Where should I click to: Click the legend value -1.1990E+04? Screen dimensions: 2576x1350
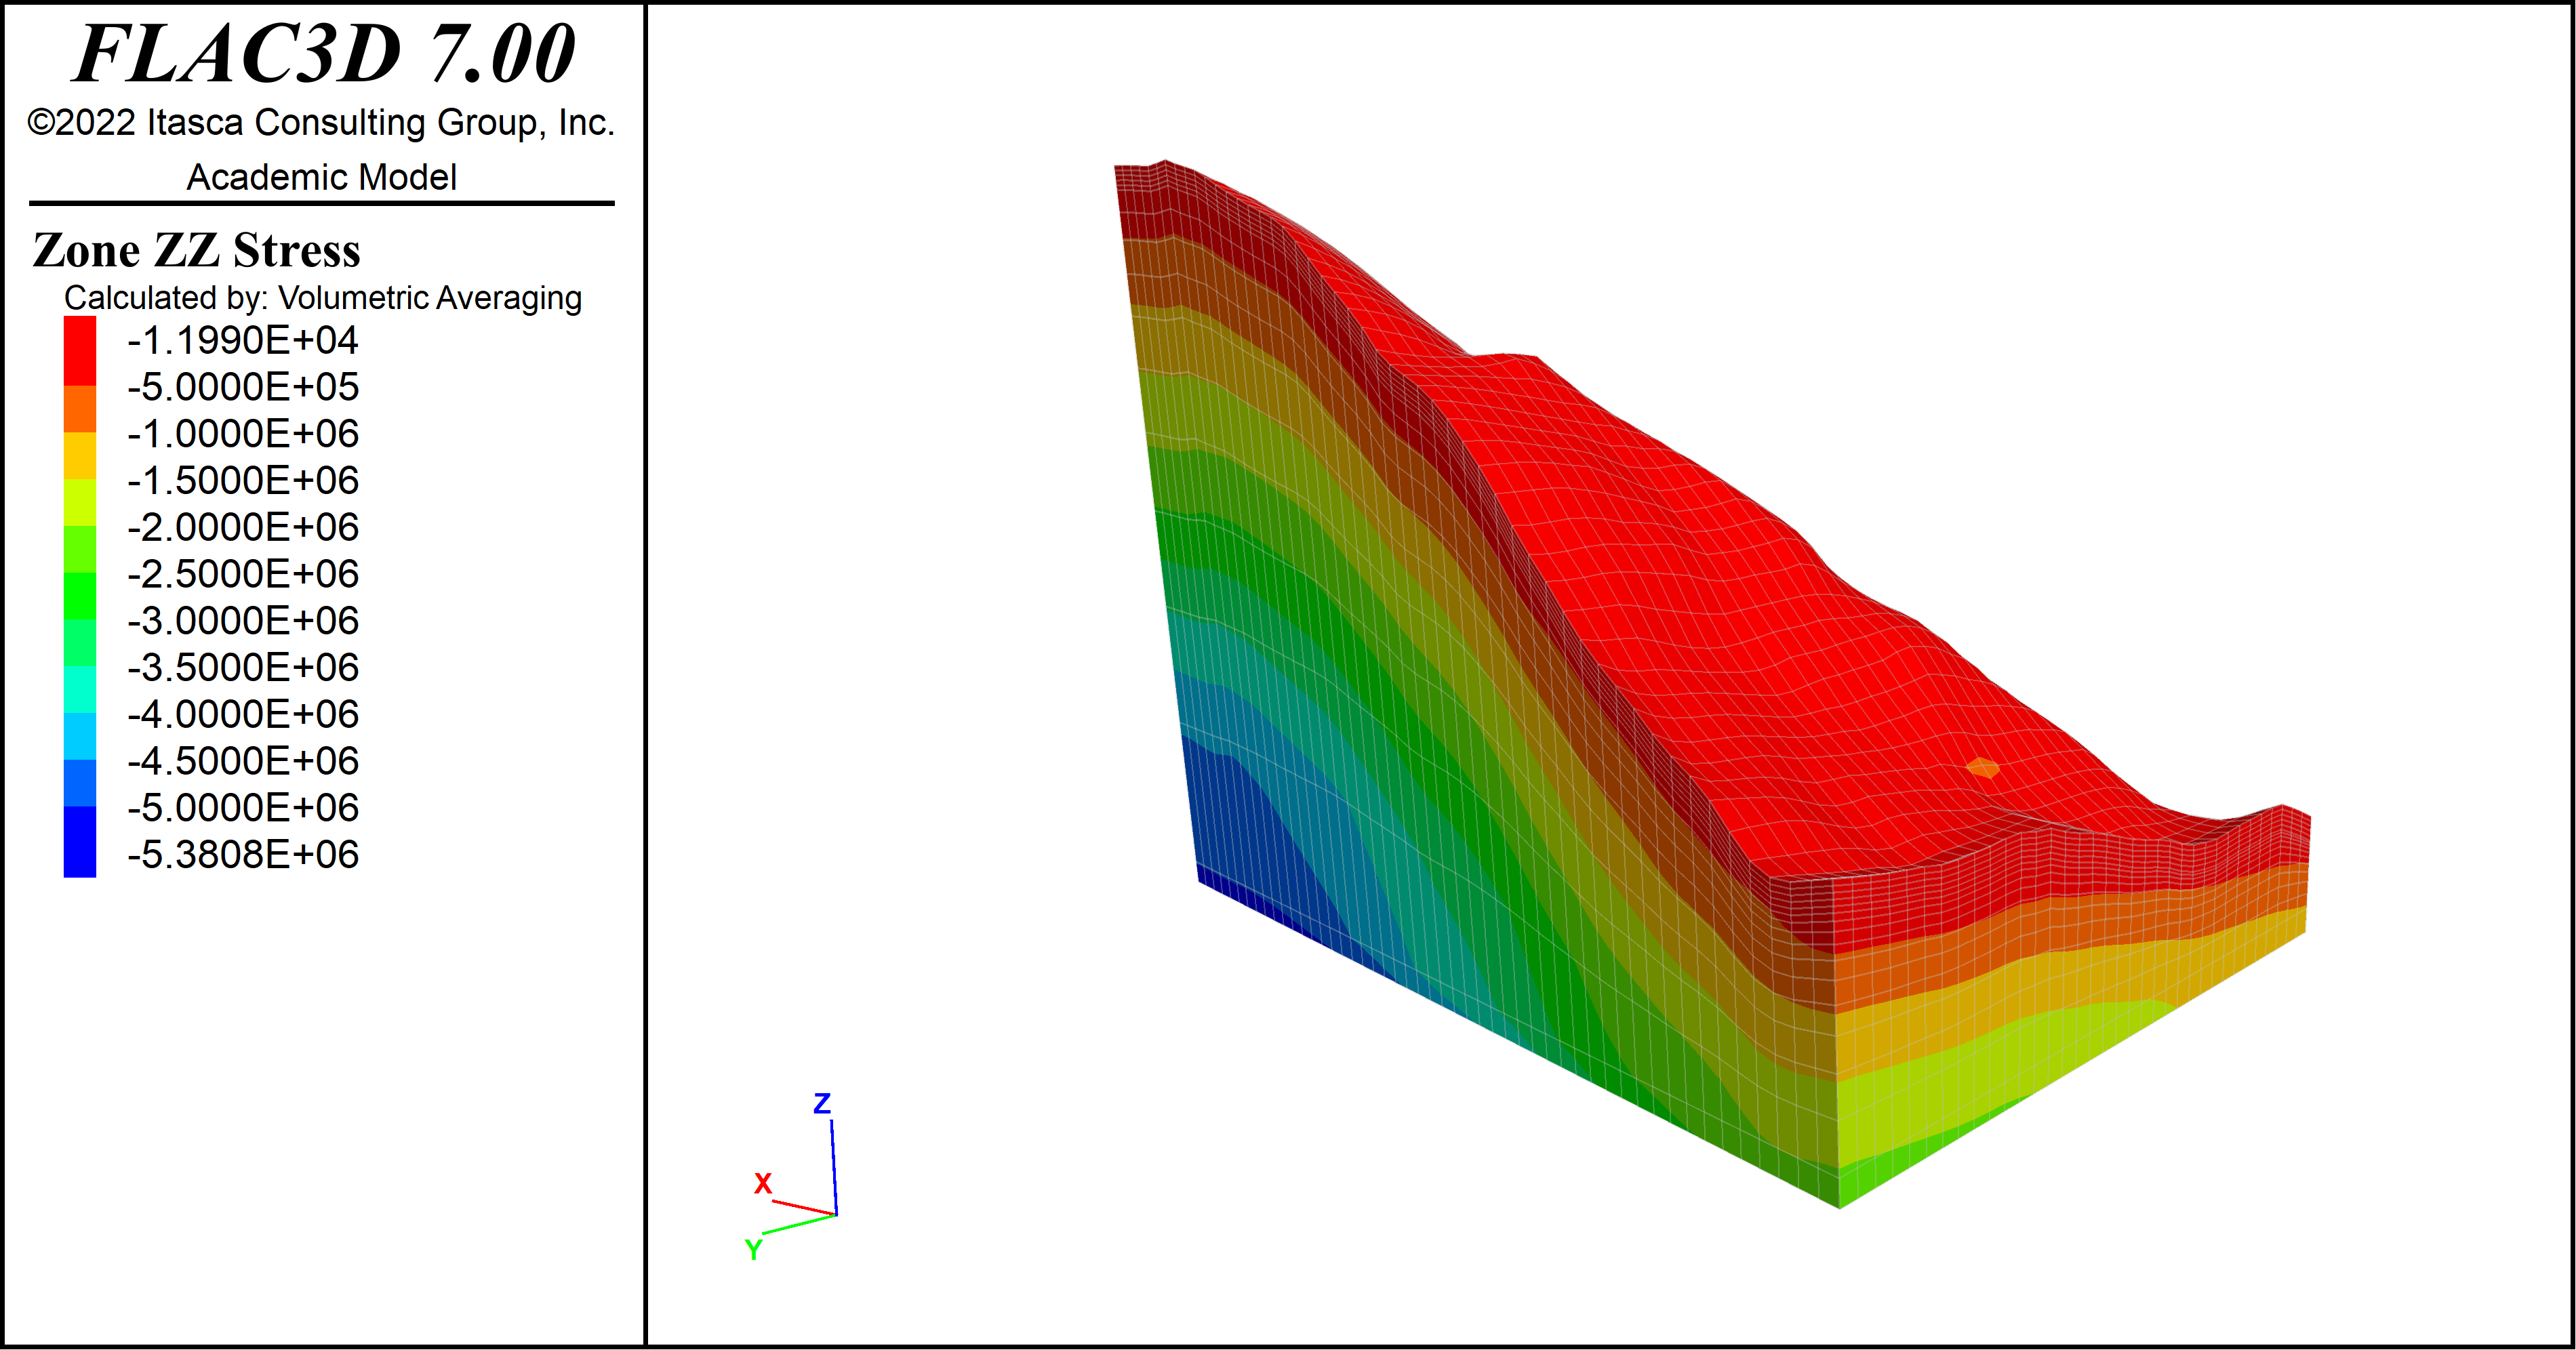click(243, 341)
